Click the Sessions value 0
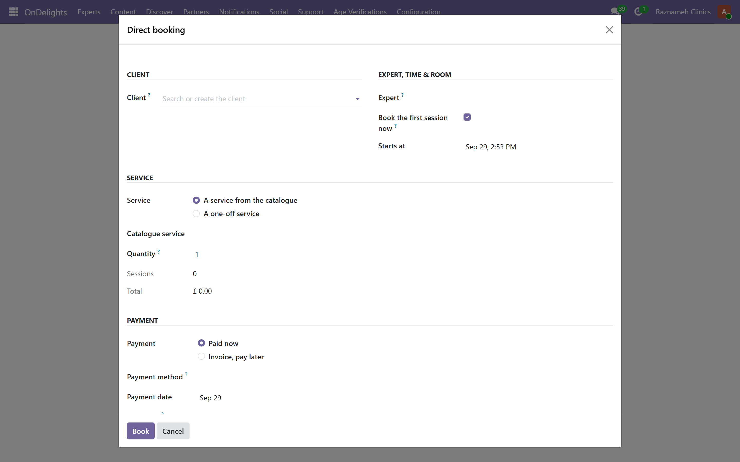Image resolution: width=740 pixels, height=462 pixels. click(195, 273)
